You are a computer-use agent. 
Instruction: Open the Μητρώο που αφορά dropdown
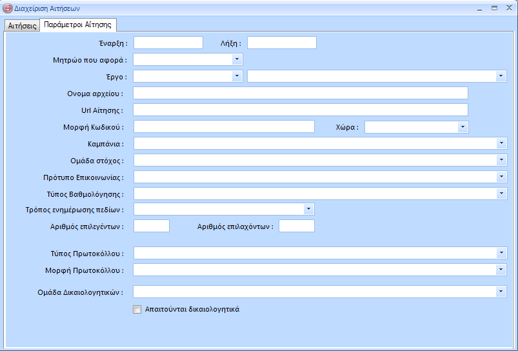[237, 59]
